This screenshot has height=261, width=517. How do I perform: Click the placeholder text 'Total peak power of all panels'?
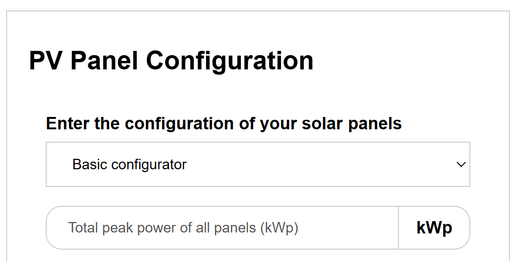coord(162,228)
